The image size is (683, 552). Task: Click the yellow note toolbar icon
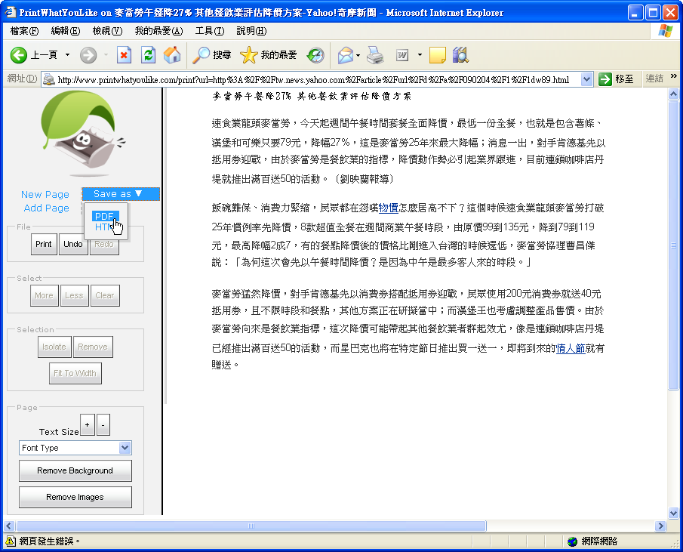(437, 55)
